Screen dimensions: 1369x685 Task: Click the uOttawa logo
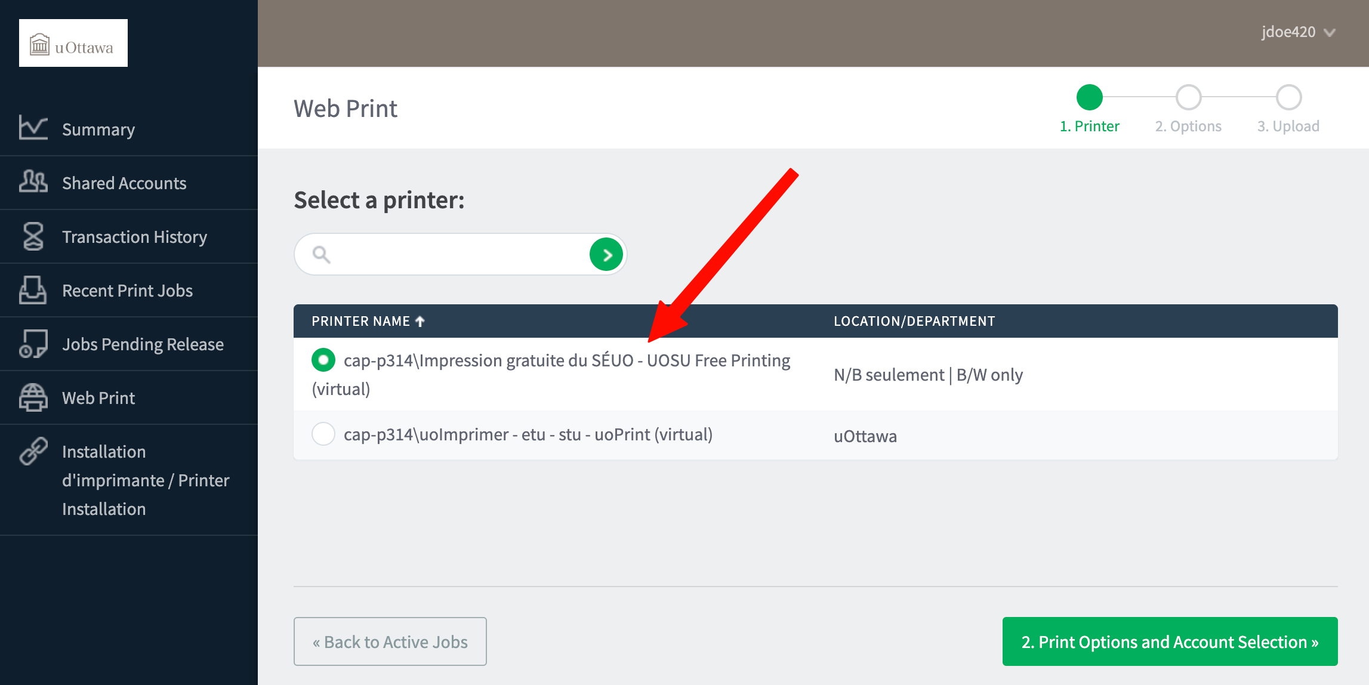coord(73,43)
